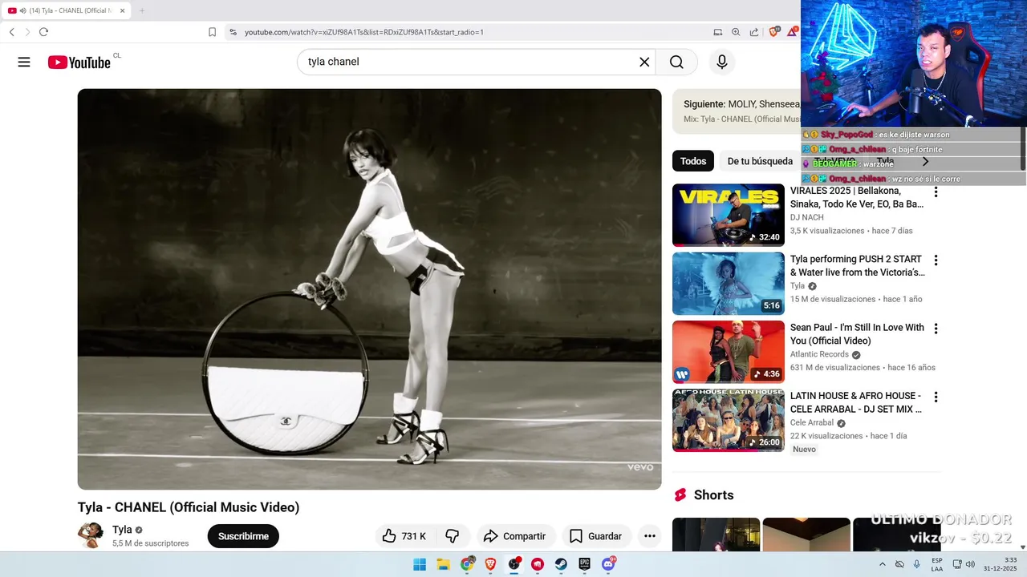Click the taskbar microphone tray icon

tap(916, 564)
